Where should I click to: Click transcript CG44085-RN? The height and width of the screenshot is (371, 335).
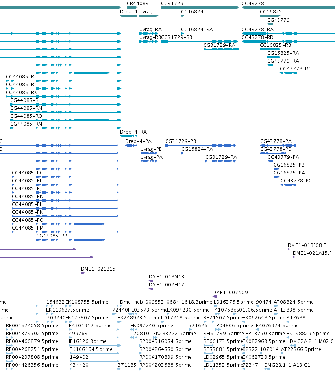[x=26, y=108]
